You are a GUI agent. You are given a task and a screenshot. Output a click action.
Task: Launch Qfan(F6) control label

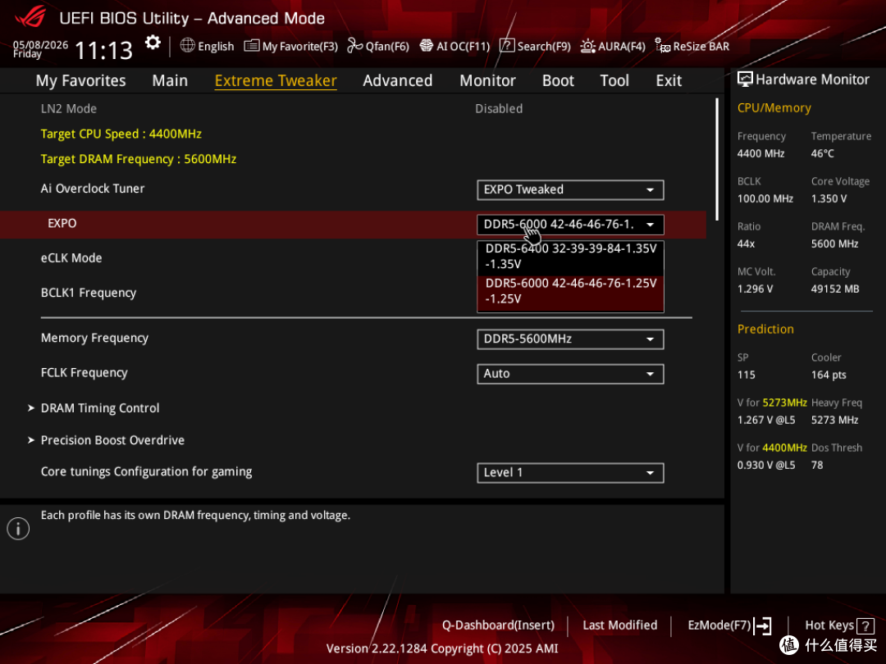click(387, 46)
